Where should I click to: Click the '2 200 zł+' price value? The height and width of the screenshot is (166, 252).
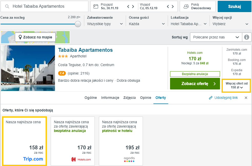(x=74, y=17)
